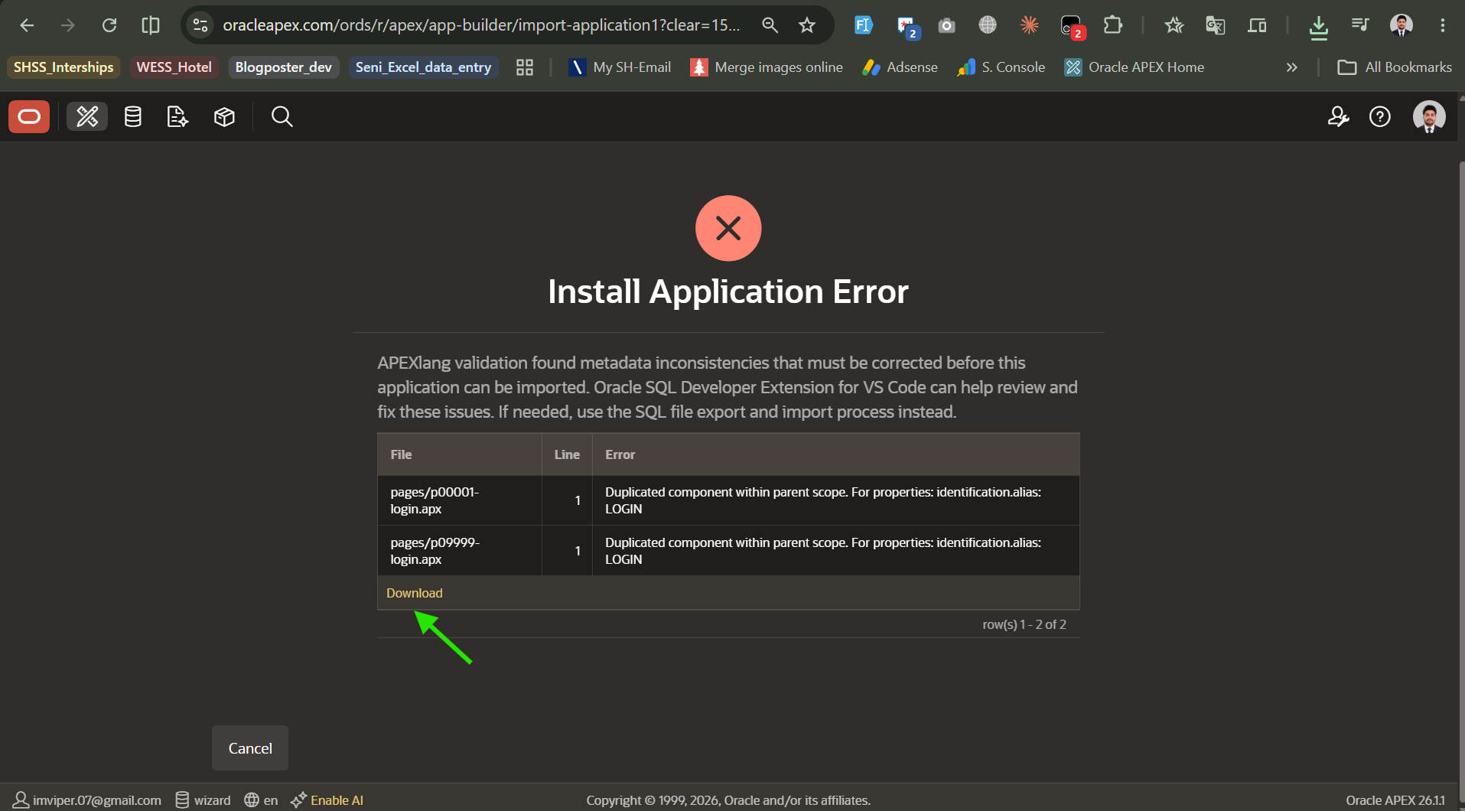This screenshot has width=1465, height=811.
Task: Open the Merge images online bookmark
Action: click(x=767, y=67)
